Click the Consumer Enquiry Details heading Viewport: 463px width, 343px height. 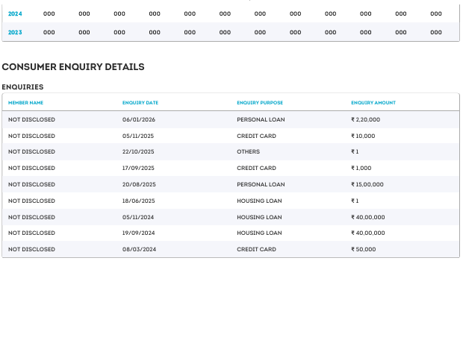(x=73, y=67)
